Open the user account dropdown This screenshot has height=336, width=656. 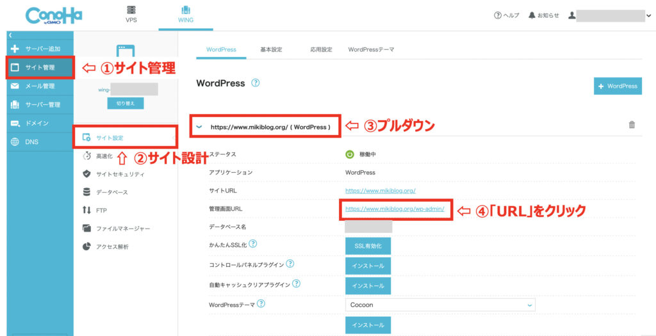610,16
